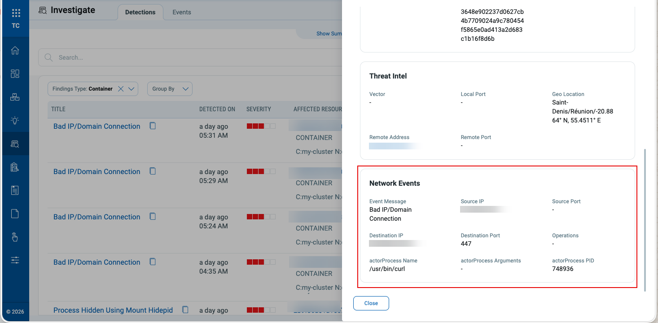
Task: Click the 04:35 AM detected time cell
Action: click(214, 267)
